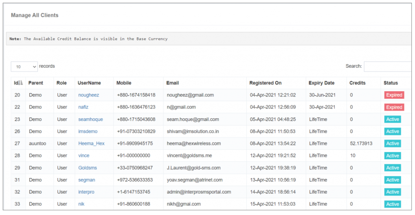Click mobile number +91-9909945175
This screenshot has height=215, width=415.
[135, 143]
